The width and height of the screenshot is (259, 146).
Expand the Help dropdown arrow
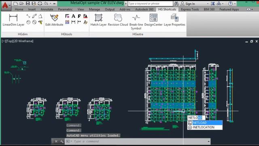[x=235, y=4]
